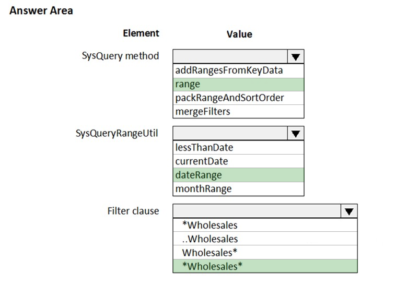
Task: Click the Filter clause label
Action: (133, 211)
